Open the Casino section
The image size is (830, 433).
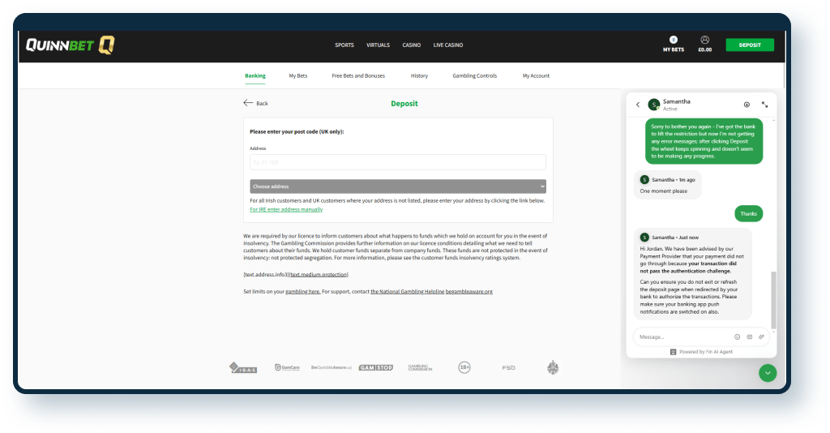411,45
